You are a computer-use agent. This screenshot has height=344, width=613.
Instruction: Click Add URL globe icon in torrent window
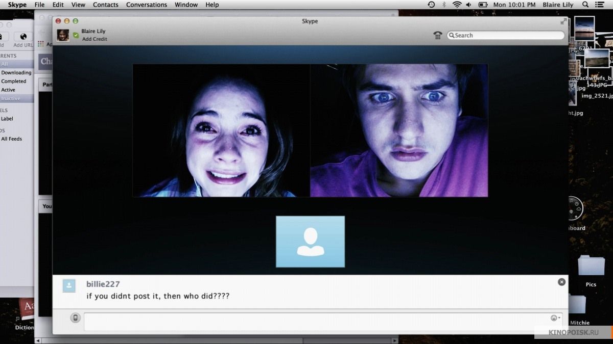[x=22, y=37]
